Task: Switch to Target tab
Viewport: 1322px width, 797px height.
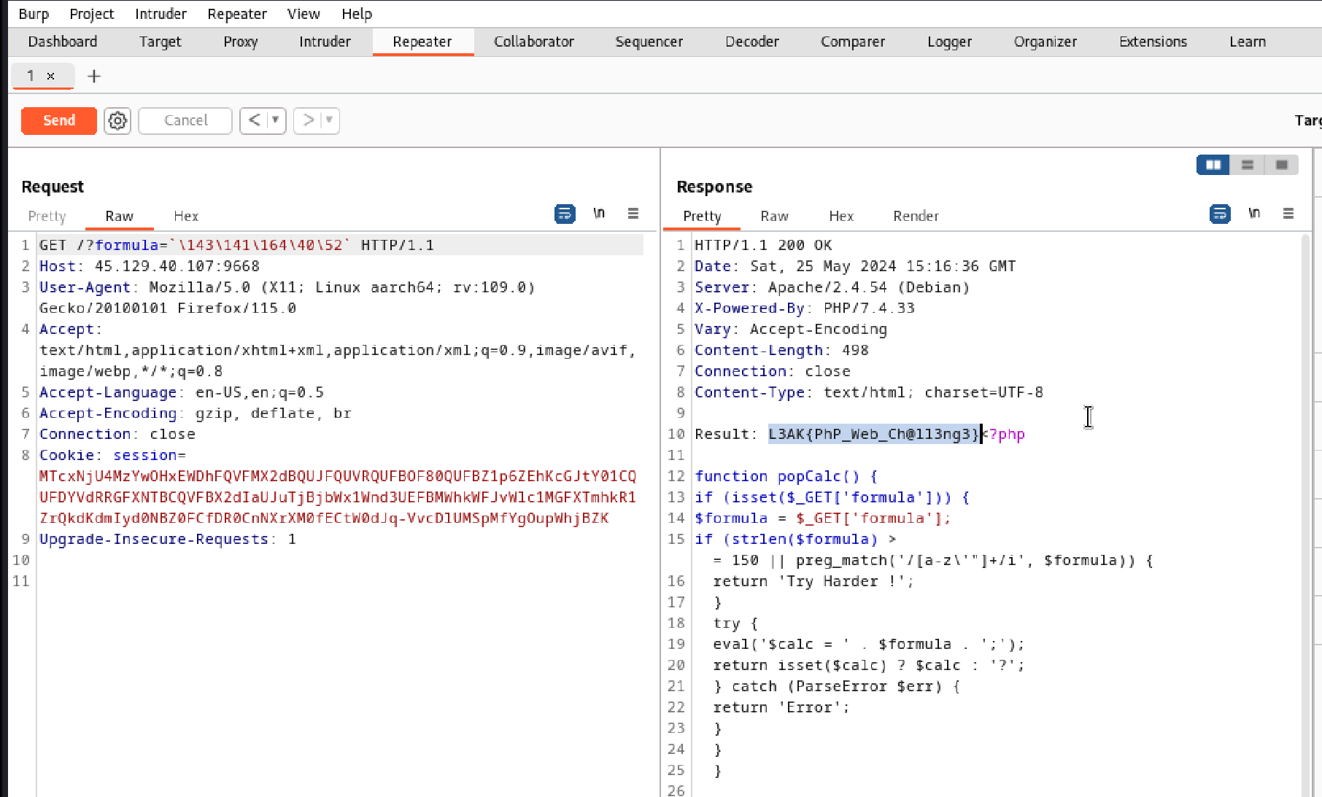Action: [x=161, y=42]
